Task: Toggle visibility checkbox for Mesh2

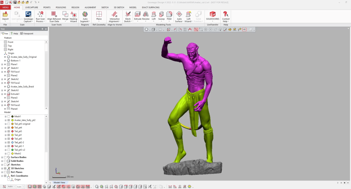Action: click(x=9, y=154)
